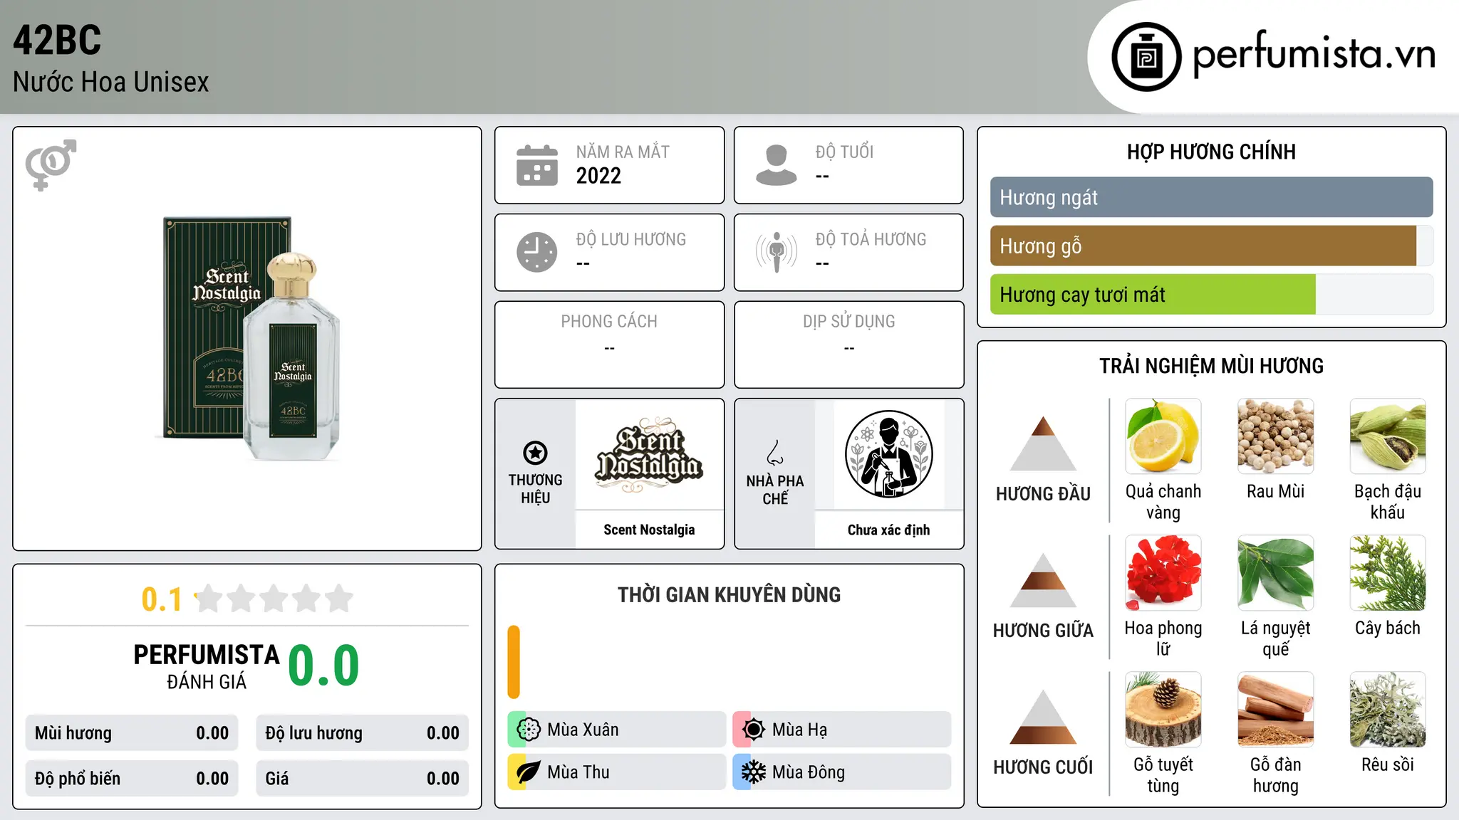
Task: Click the 0.1 user rating number
Action: coord(162,599)
